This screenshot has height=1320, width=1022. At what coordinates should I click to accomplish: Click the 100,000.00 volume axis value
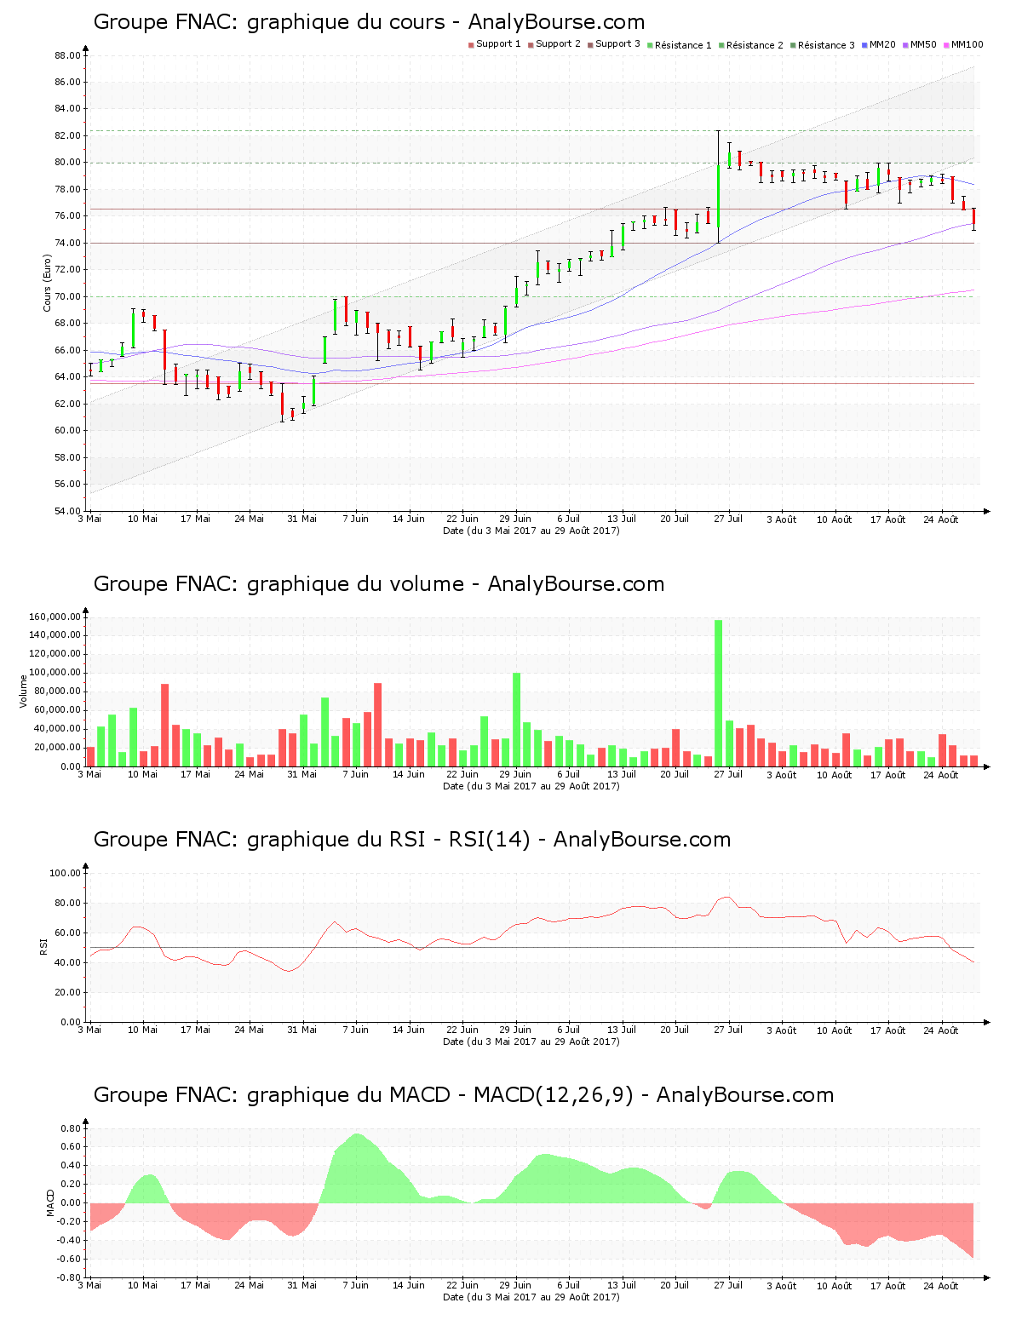tap(55, 673)
